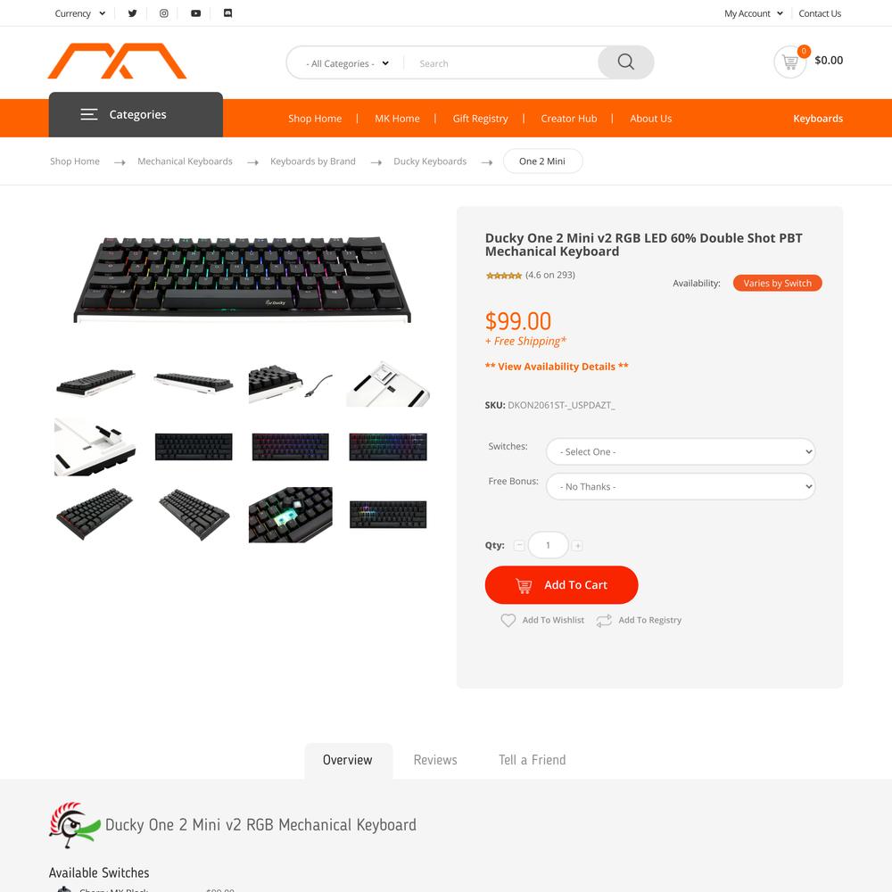Click the MK orange logo
Viewport: 892px width, 892px height.
(x=117, y=61)
